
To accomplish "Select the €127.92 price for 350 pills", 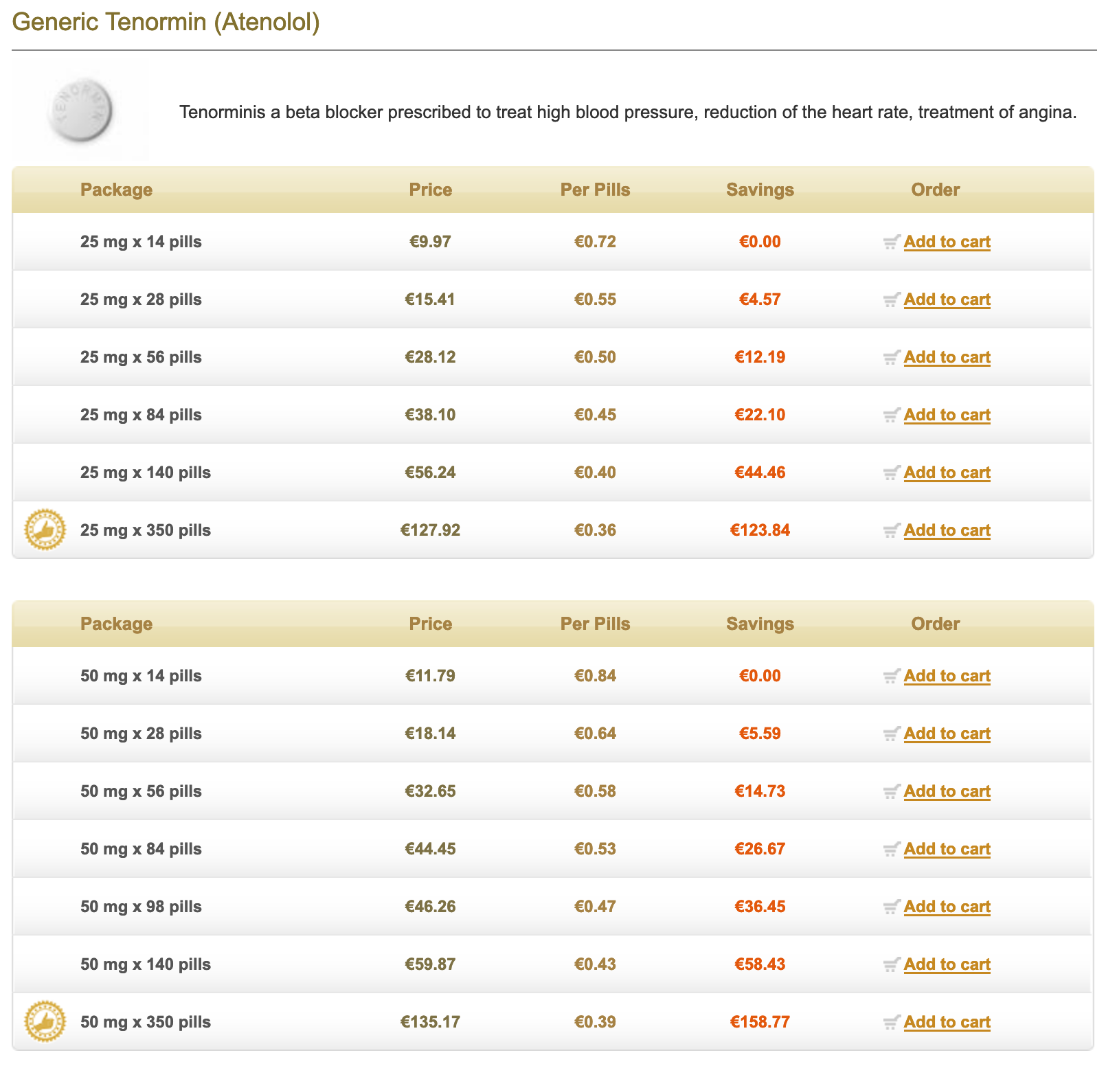I will [x=430, y=530].
